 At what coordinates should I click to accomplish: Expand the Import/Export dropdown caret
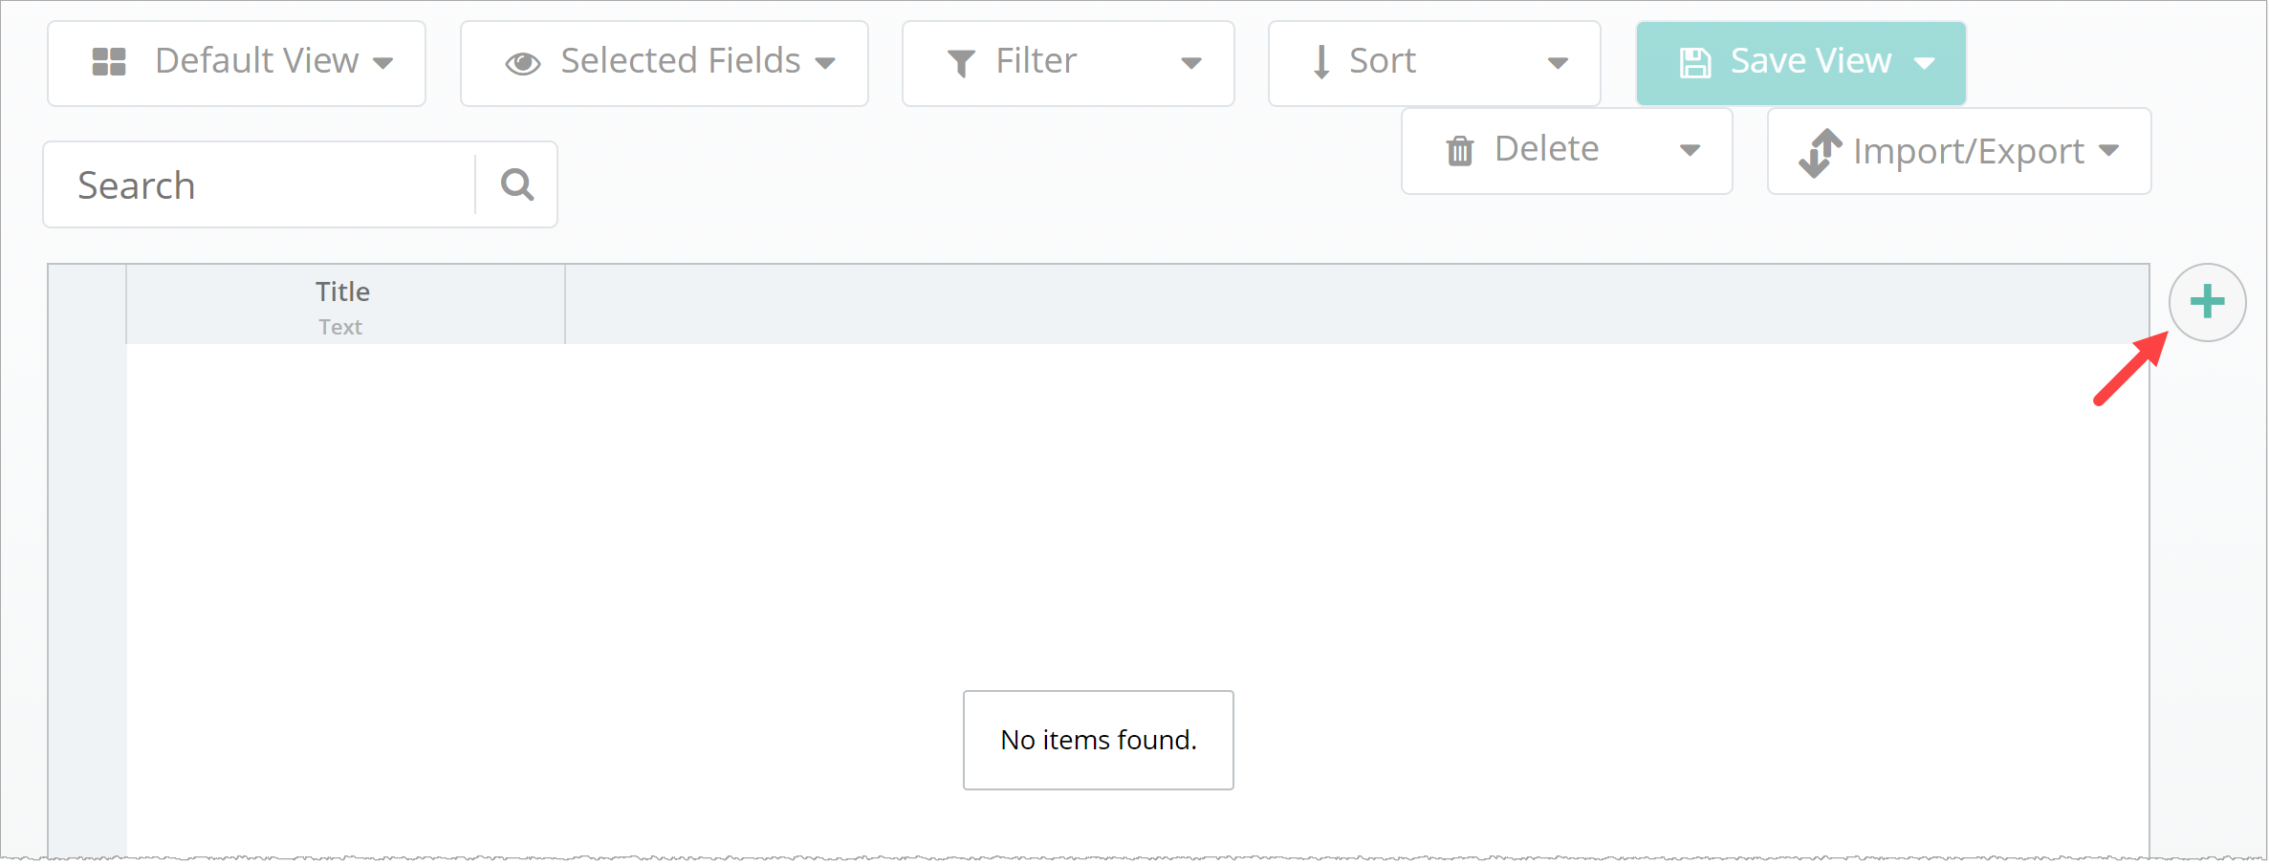coord(2109,151)
